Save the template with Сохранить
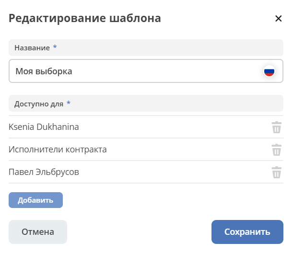Screen dimensions: 293x254 pyautogui.click(x=247, y=232)
